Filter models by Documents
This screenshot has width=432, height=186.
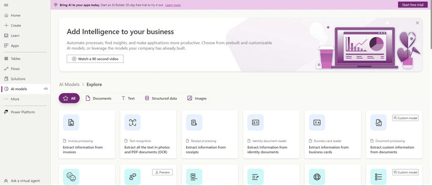point(99,98)
